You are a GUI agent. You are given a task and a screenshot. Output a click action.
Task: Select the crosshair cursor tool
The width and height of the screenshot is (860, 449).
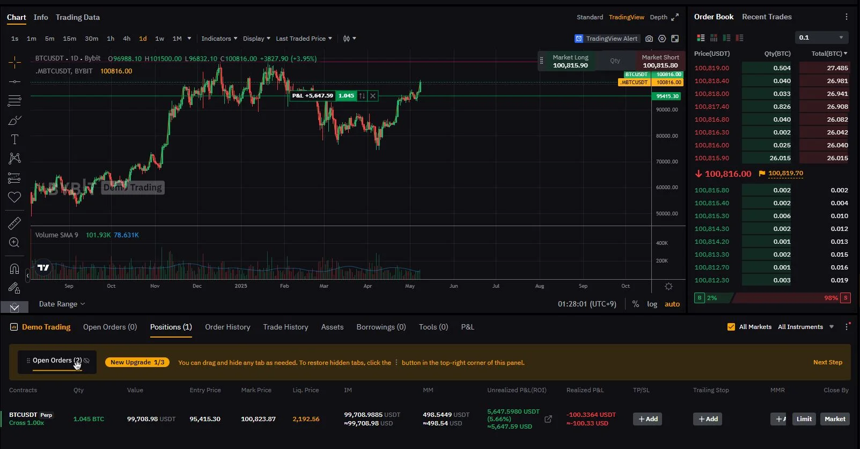tap(14, 62)
